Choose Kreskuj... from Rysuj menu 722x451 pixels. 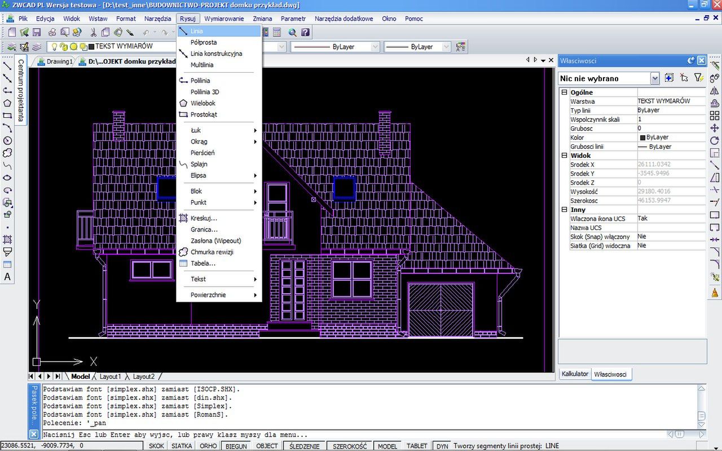click(219, 218)
